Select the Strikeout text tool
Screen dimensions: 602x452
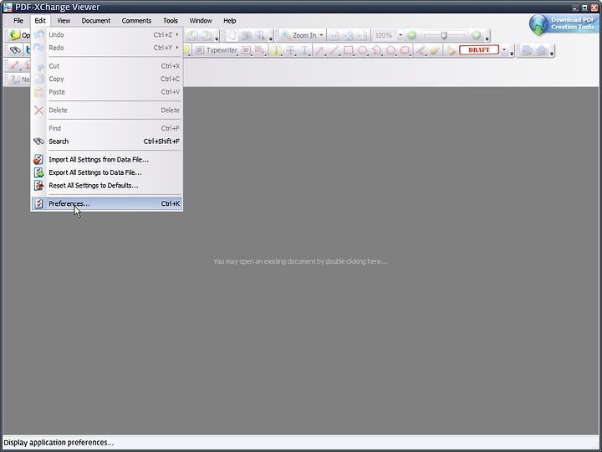click(x=291, y=50)
